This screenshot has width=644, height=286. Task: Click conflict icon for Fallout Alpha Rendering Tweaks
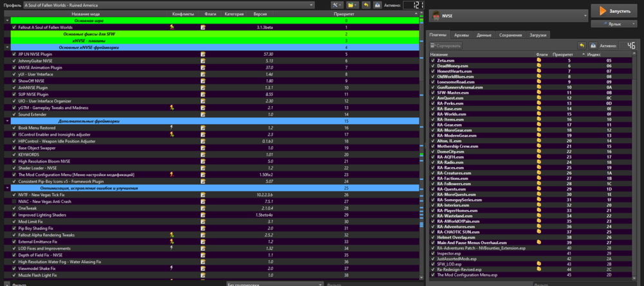pos(172,235)
